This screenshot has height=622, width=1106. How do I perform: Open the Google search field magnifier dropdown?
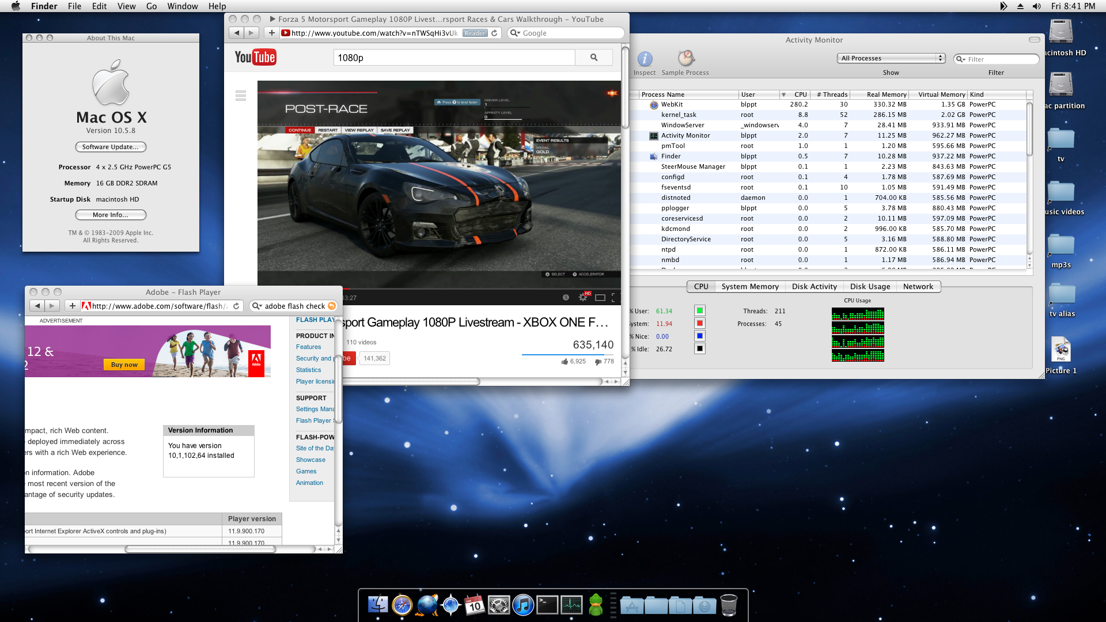point(516,33)
